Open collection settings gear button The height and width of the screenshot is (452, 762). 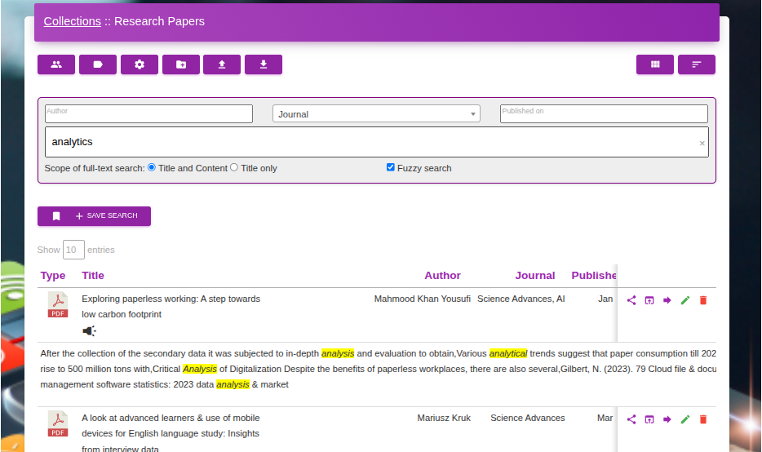point(140,64)
